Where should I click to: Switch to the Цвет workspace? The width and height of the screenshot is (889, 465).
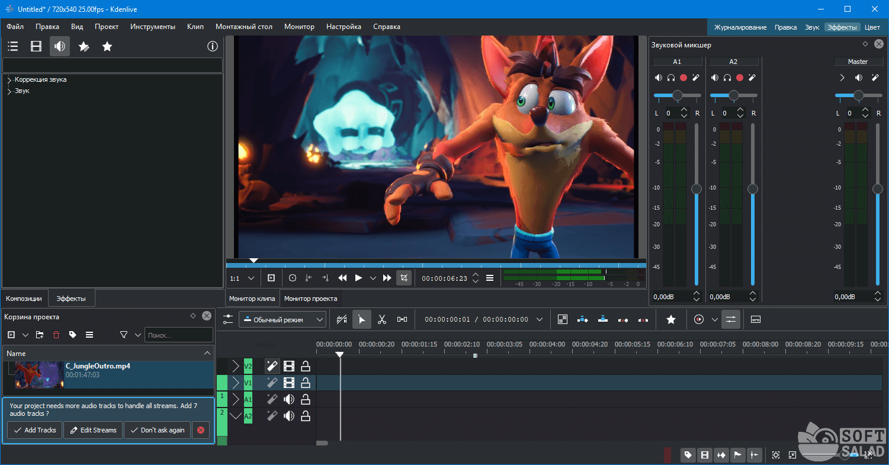click(872, 27)
